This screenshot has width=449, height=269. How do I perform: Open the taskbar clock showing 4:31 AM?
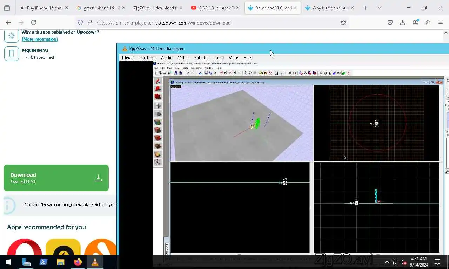418,262
